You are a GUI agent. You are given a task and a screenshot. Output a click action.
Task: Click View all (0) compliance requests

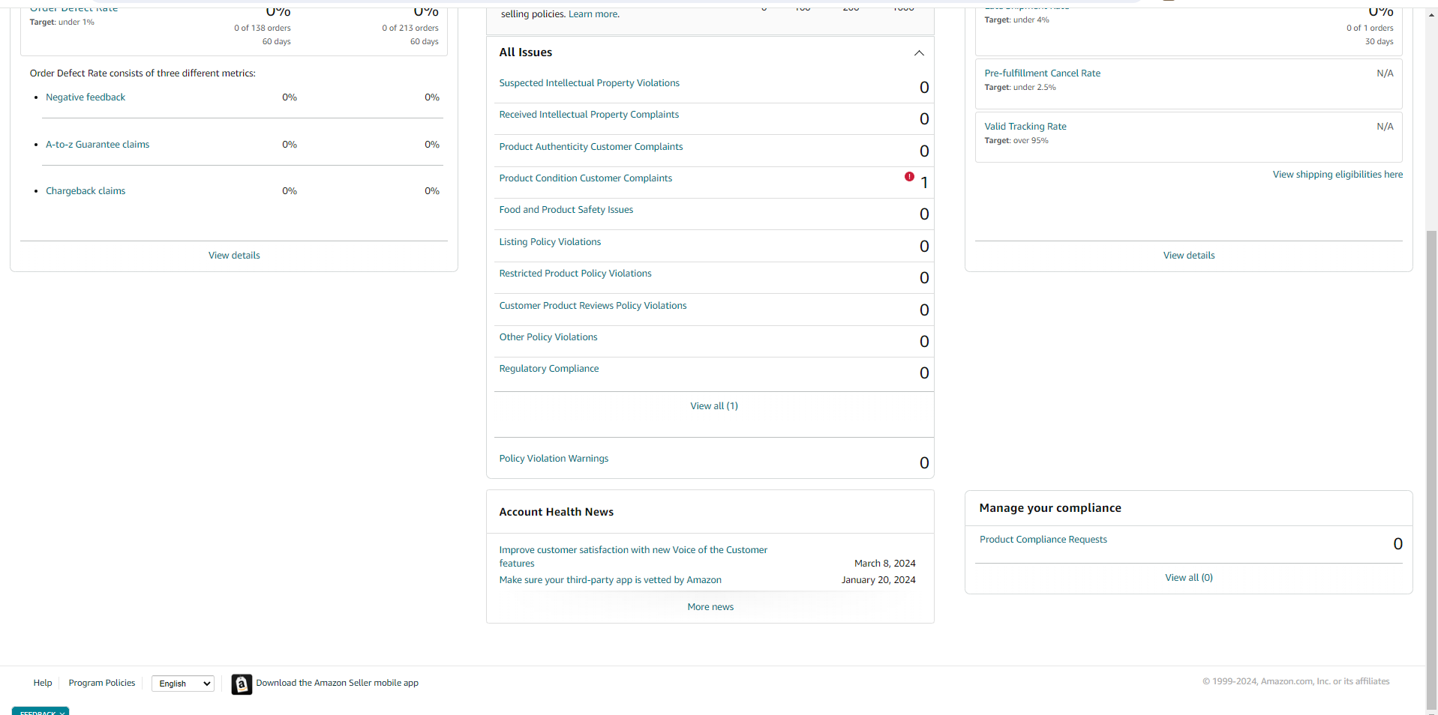point(1189,578)
